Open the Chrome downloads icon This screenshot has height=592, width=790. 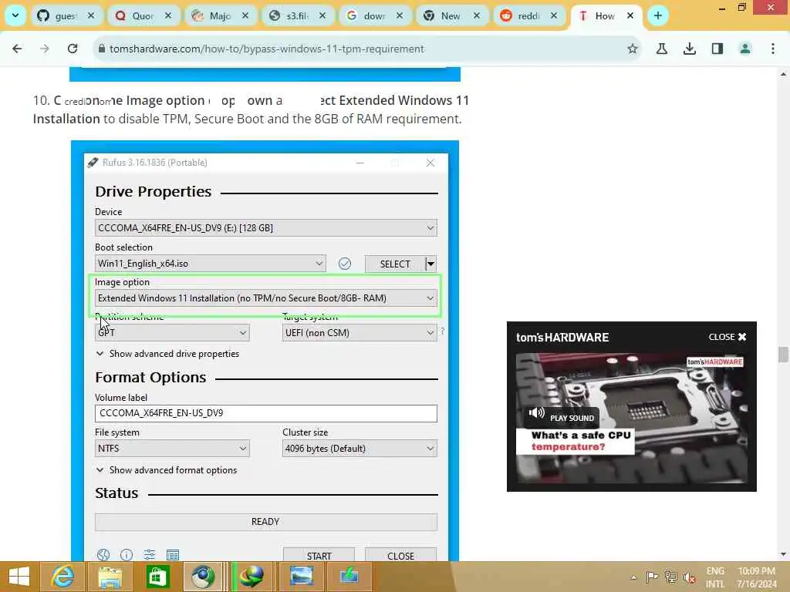tap(689, 49)
